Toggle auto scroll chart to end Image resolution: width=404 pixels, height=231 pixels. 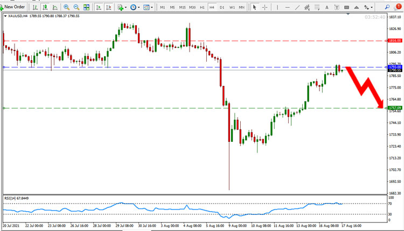[x=99, y=8]
